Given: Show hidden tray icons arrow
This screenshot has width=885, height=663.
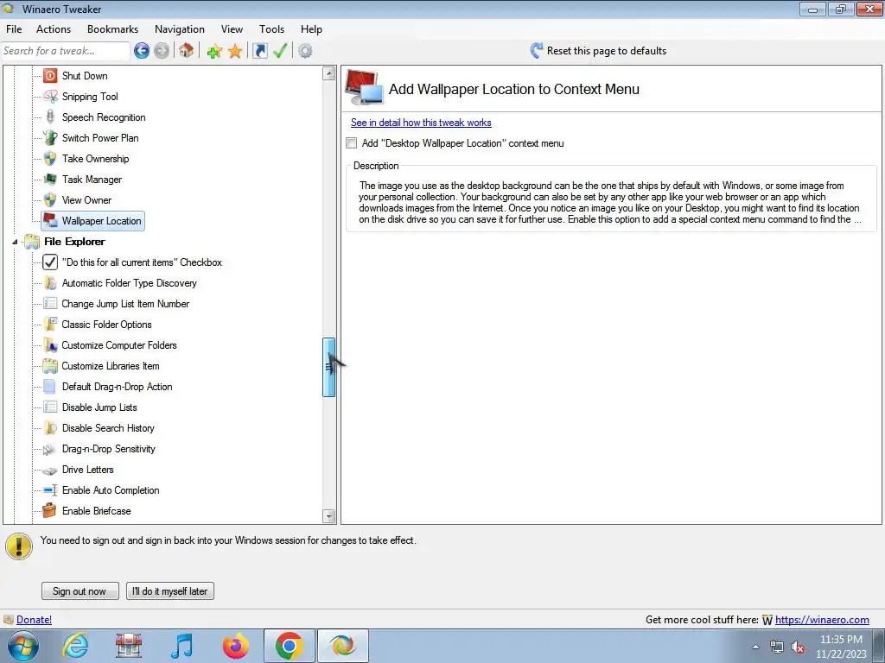Looking at the screenshot, I should (755, 647).
